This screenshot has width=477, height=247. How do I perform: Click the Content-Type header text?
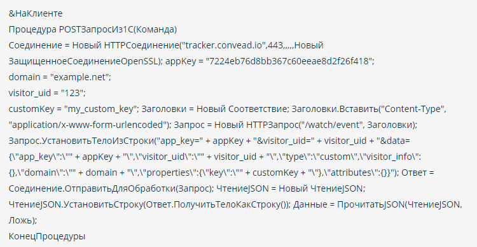coord(412,109)
